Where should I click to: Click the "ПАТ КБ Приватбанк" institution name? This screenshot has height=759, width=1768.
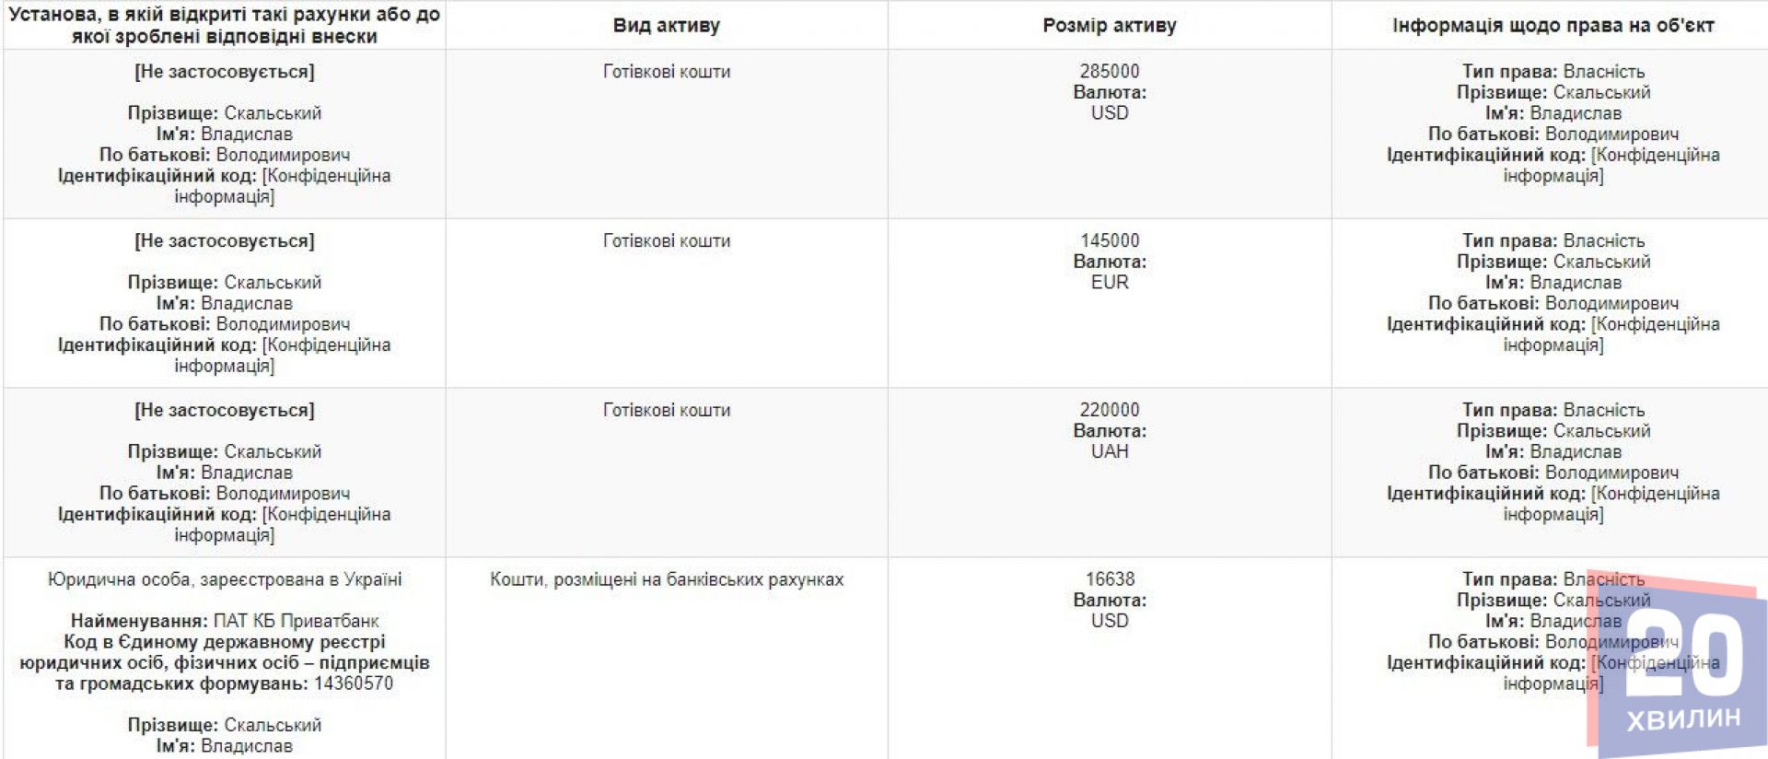(296, 621)
